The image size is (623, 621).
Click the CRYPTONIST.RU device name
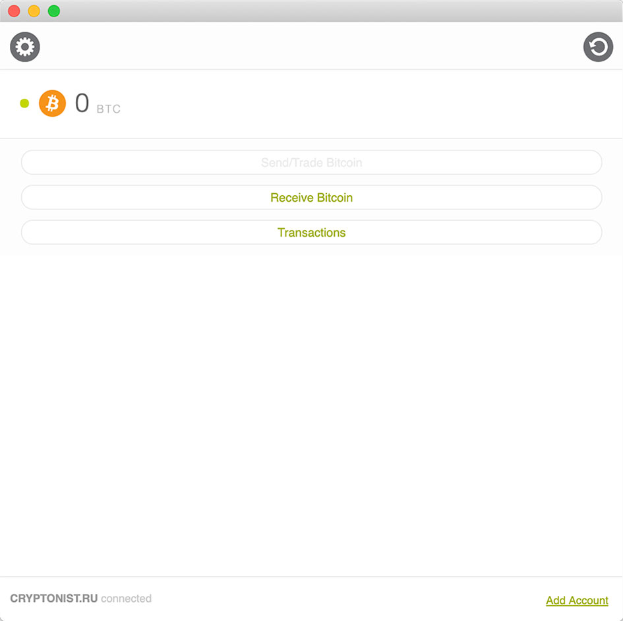[53, 598]
